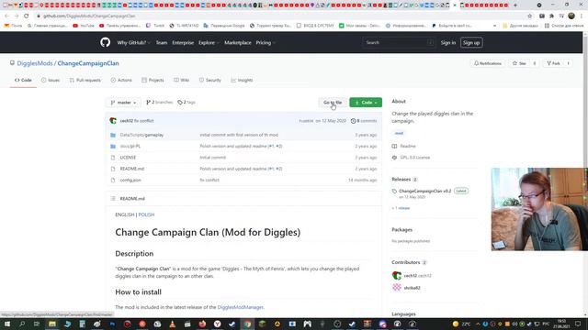Open the Readme link in About

[x=408, y=147]
